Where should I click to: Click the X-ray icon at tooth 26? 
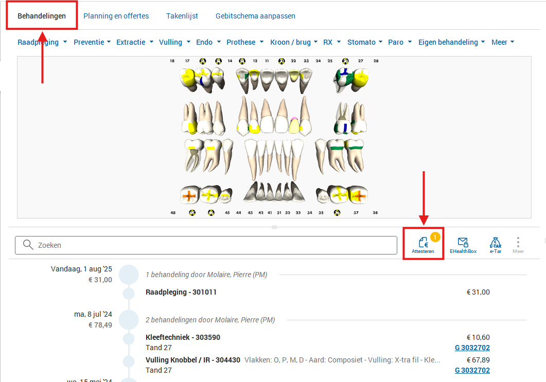(x=344, y=61)
